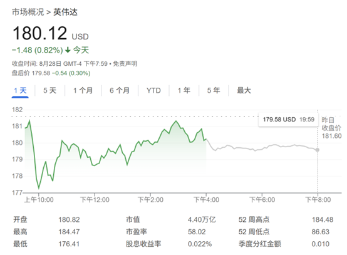
Task: Click the 市值 4.40万亿 value
Action: click(202, 219)
